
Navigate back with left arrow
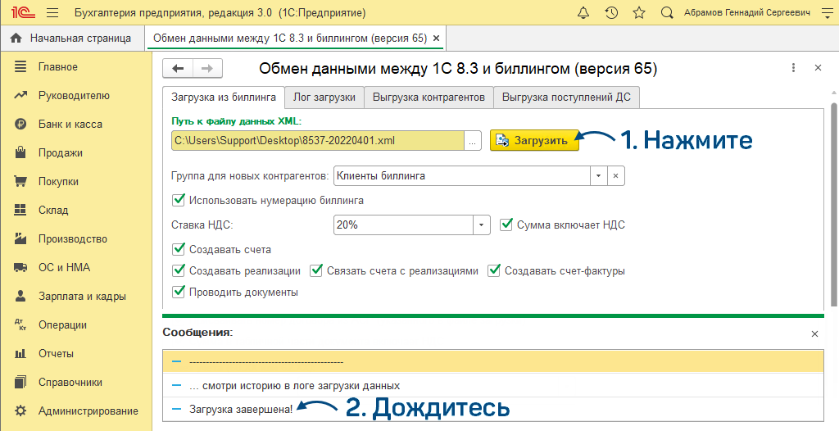(178, 68)
